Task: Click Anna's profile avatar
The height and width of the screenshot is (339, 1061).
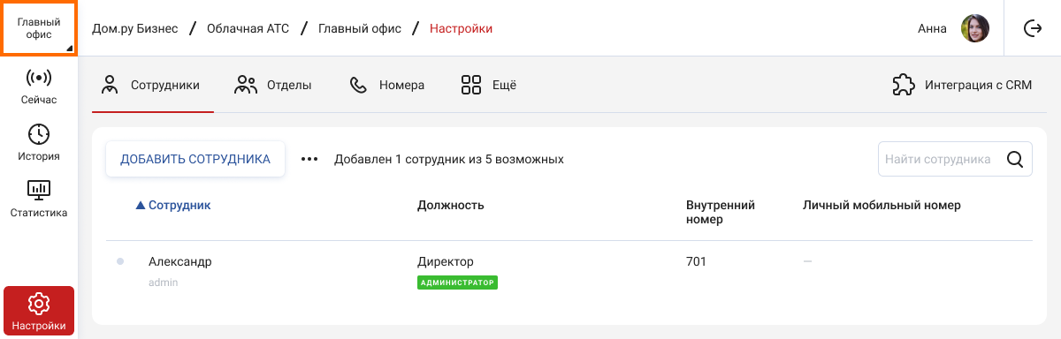Action: [975, 28]
